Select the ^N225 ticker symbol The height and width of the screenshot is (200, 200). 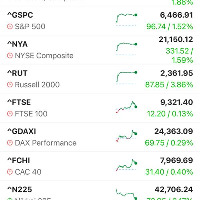tap(20, 190)
